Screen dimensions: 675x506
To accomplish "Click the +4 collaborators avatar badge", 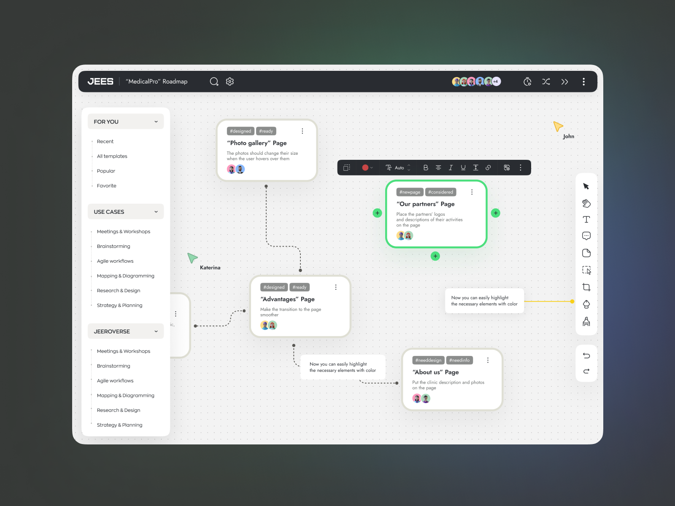I will tap(496, 81).
